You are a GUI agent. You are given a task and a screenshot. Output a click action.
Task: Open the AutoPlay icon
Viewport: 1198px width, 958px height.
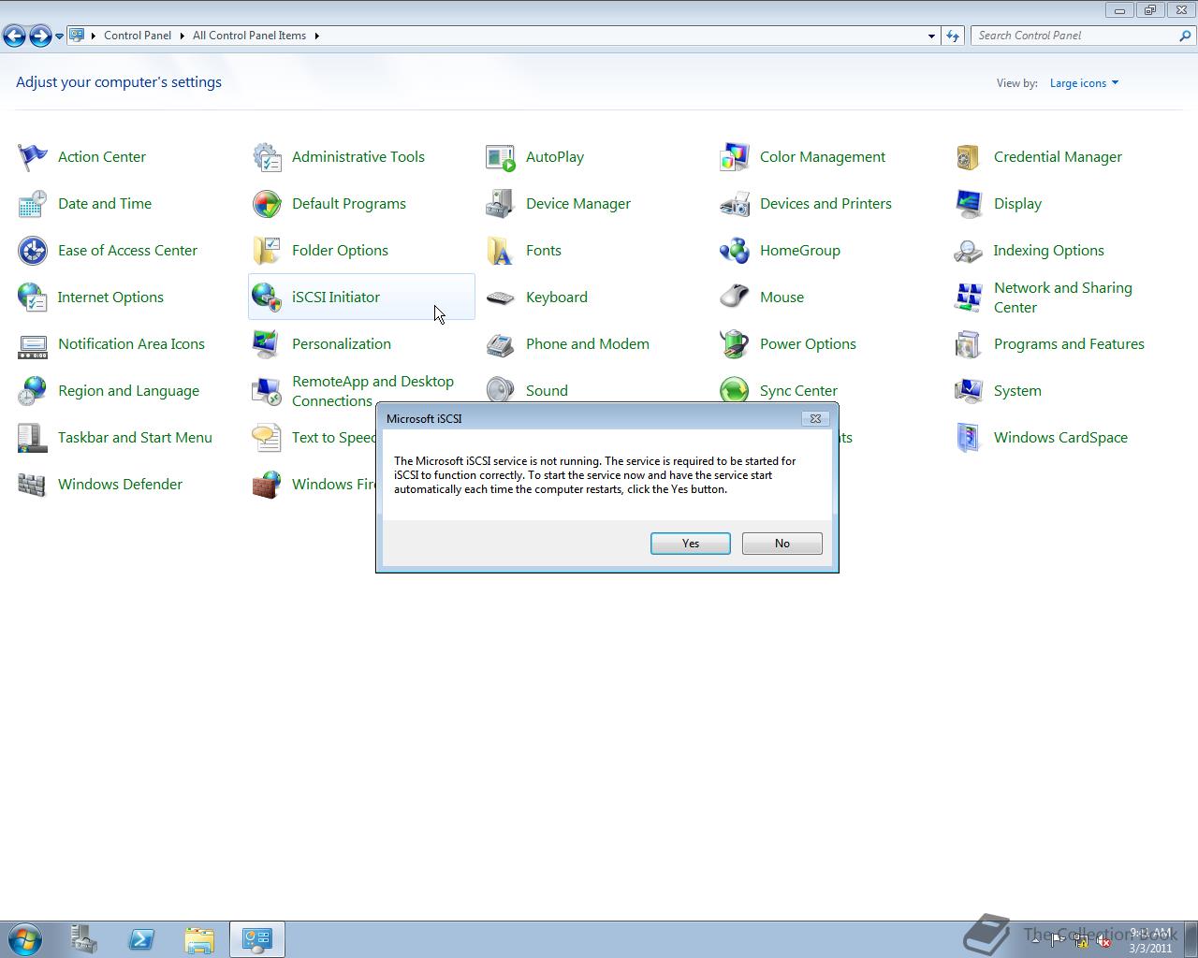[501, 156]
